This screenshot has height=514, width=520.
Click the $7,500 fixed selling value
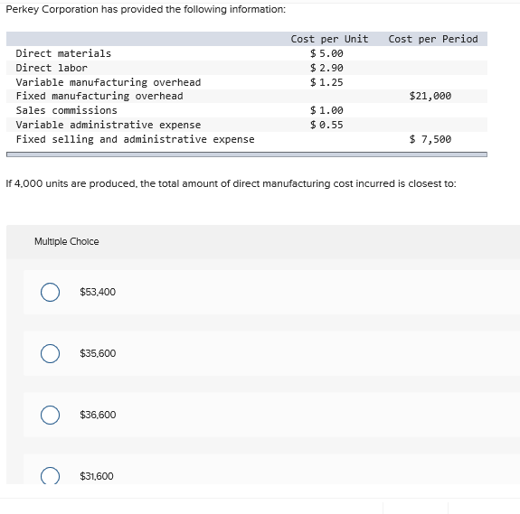click(x=430, y=139)
